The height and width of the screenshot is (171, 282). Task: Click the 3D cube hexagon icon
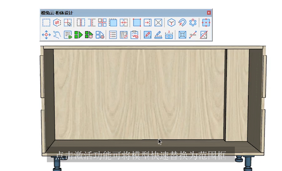coord(171,23)
